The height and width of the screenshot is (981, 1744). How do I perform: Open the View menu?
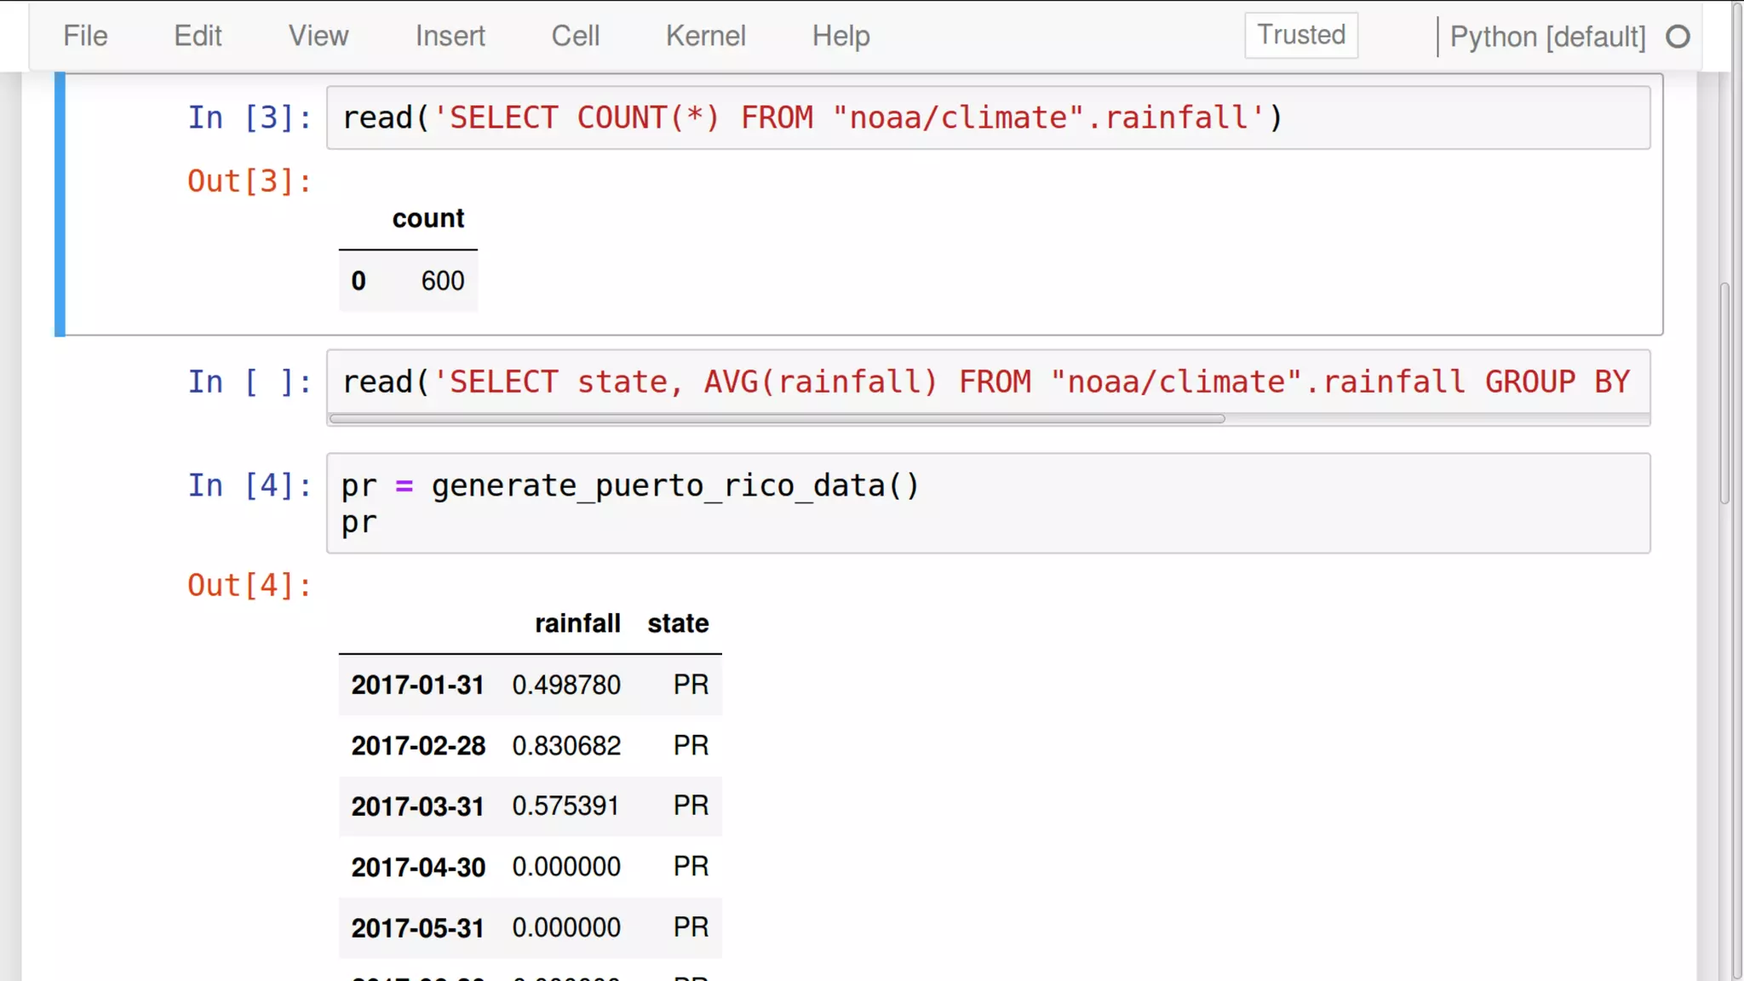pos(318,36)
